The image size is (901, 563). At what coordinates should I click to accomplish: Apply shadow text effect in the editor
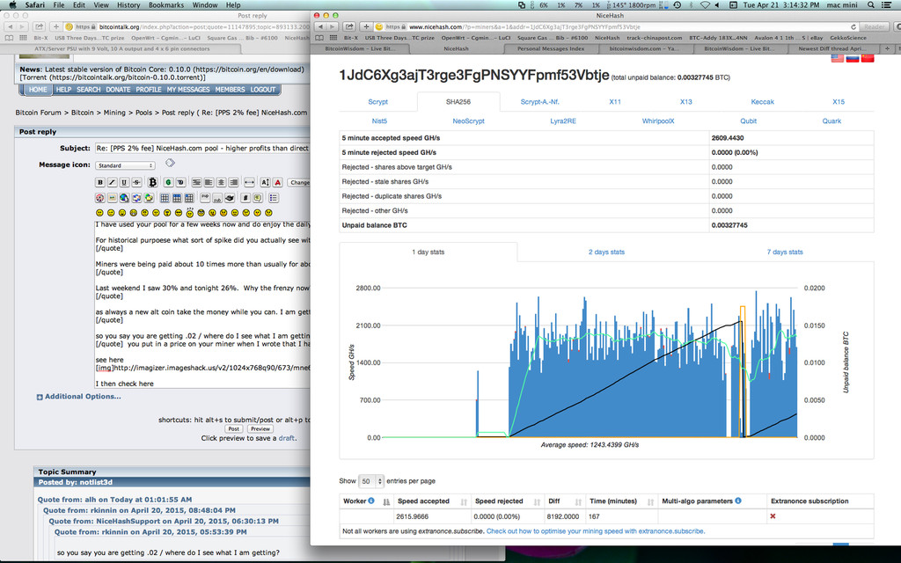point(180,182)
